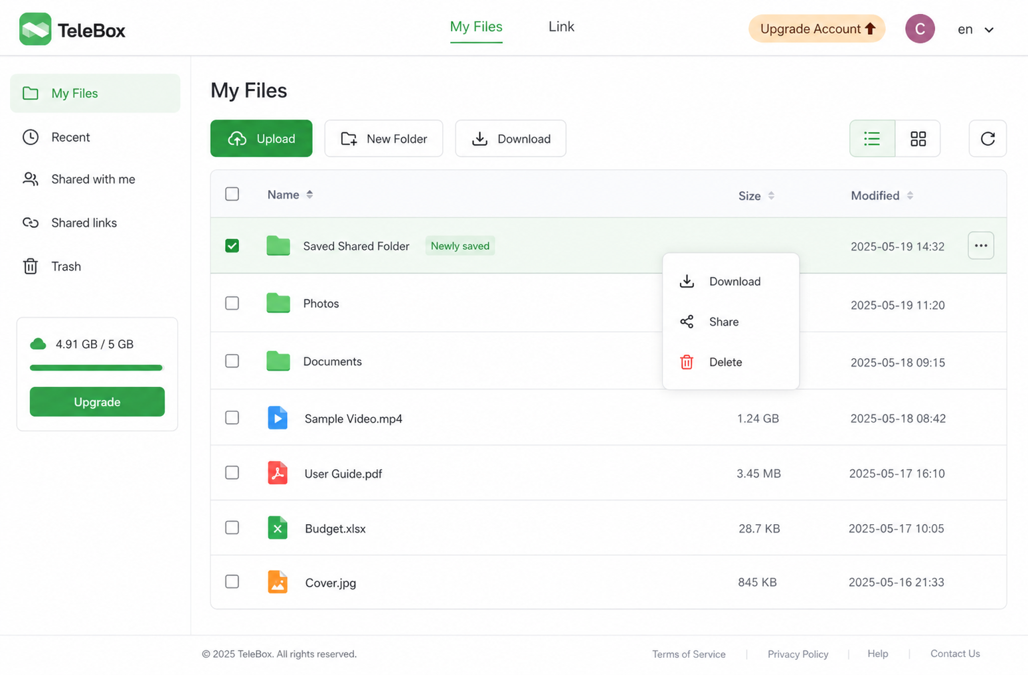Image resolution: width=1028 pixels, height=675 pixels.
Task: Click the Documents folder icon
Action: (278, 361)
